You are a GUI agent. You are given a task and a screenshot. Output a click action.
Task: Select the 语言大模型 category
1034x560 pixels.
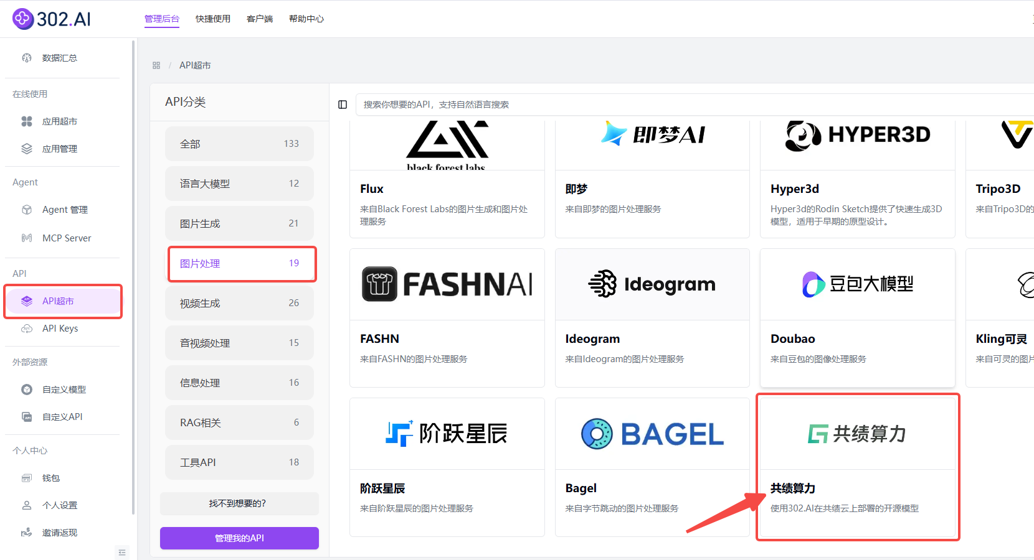click(239, 184)
